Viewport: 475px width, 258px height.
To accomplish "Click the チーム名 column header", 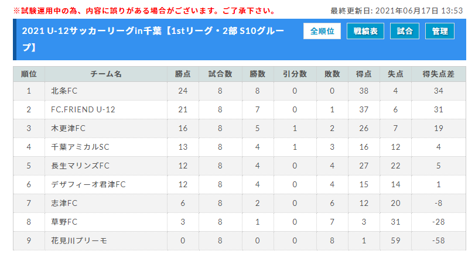I will pos(106,74).
